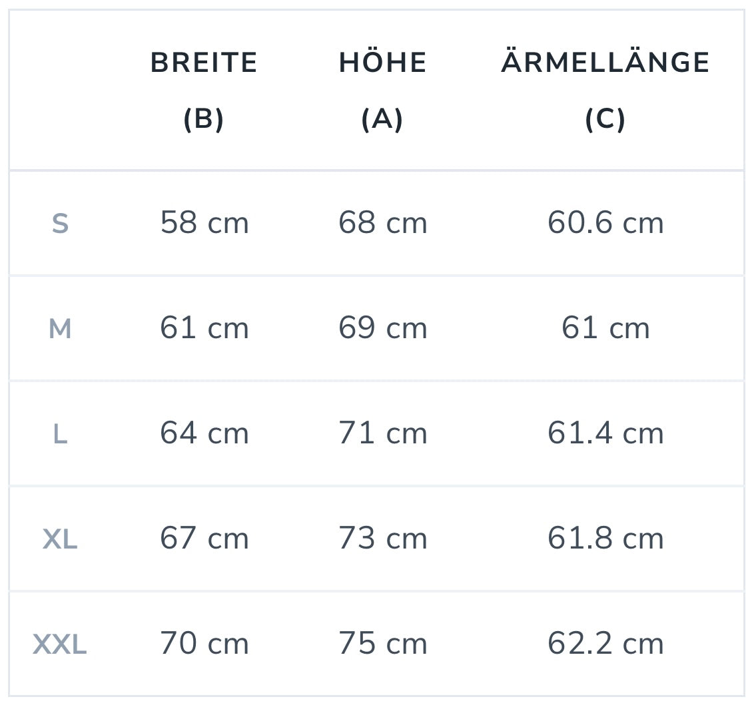Select the L size row label
The width and height of the screenshot is (754, 705).
[60, 434]
